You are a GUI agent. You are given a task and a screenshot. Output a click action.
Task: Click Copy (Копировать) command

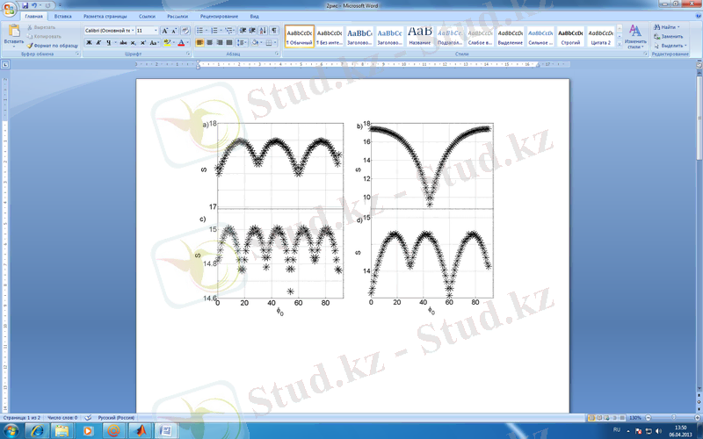click(x=44, y=36)
